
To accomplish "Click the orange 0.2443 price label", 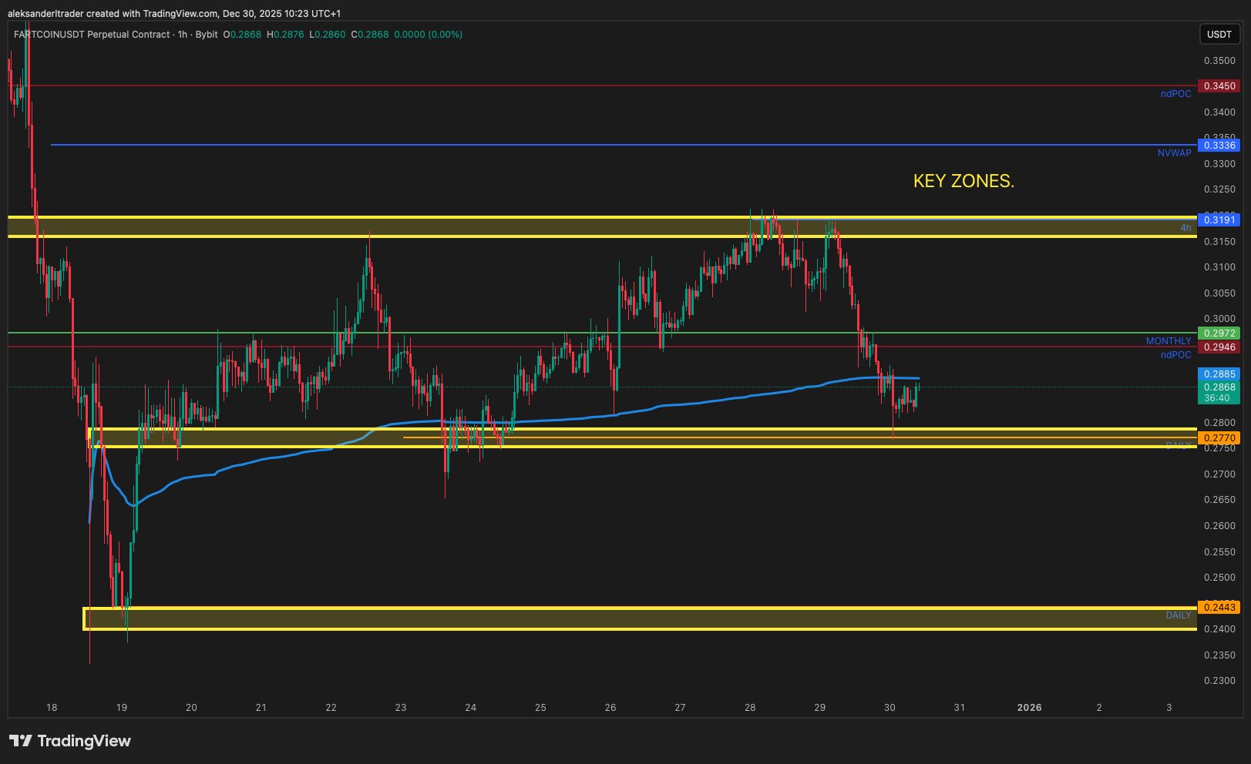I will coord(1219,608).
